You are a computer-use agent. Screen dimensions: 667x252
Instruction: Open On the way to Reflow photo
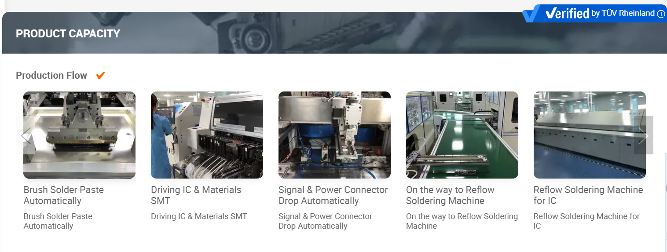point(462,135)
